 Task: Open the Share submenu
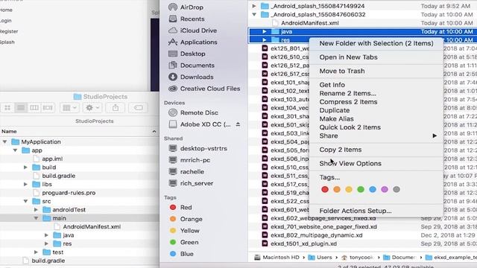click(376, 135)
